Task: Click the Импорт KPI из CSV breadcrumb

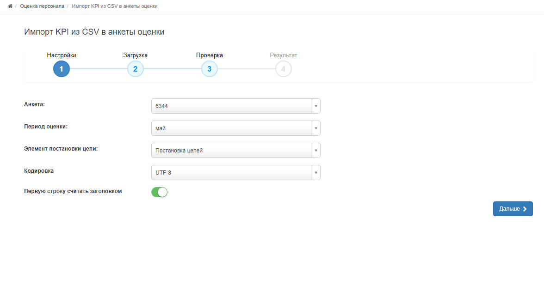Action: pos(115,6)
